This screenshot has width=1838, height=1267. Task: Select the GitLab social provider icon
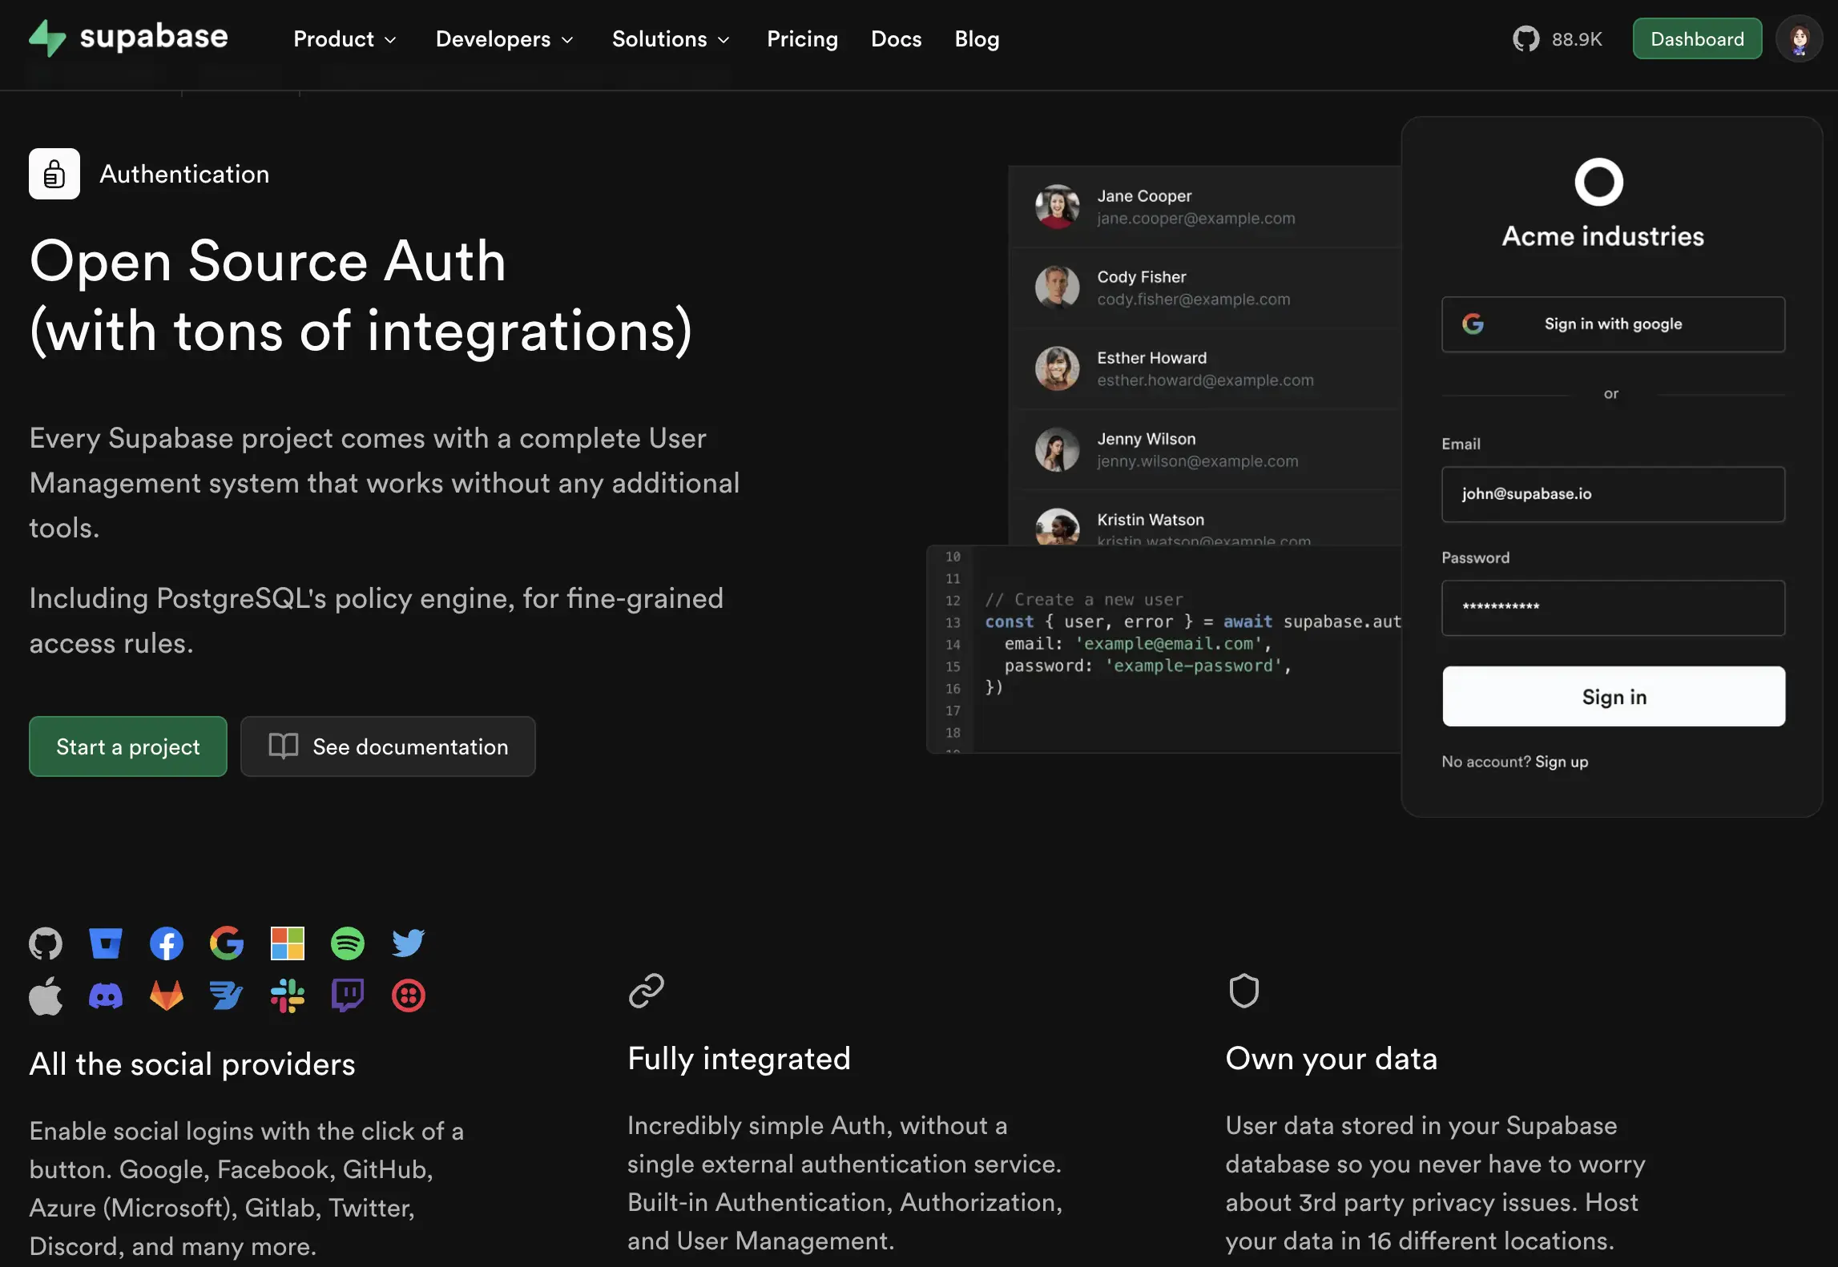click(x=167, y=995)
